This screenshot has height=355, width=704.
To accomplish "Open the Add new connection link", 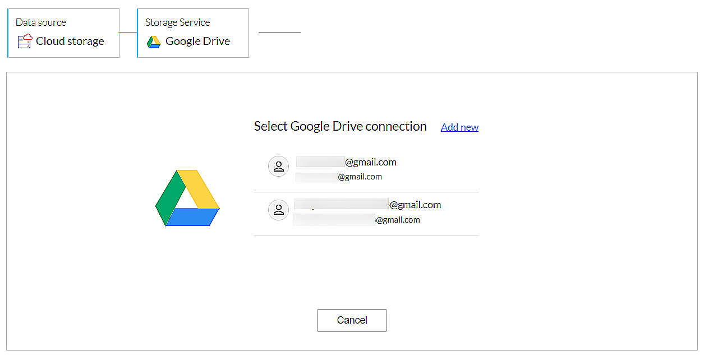I will point(459,127).
